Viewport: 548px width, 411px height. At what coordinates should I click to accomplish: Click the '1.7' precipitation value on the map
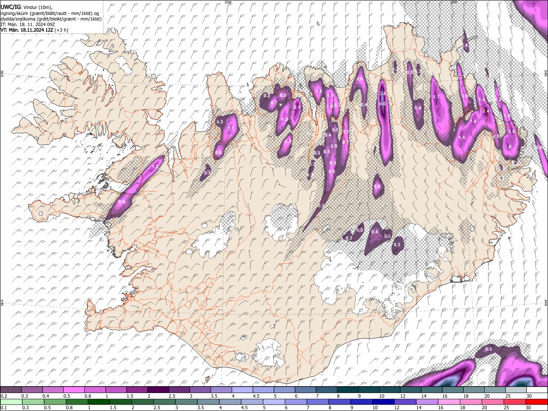[x=437, y=97]
